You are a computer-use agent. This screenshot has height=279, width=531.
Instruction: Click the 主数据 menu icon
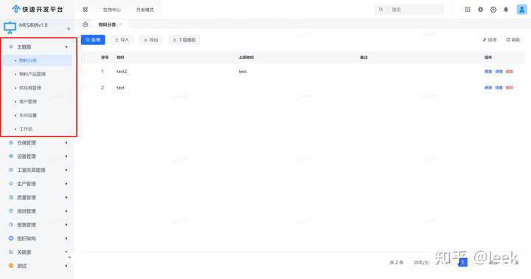[11, 46]
